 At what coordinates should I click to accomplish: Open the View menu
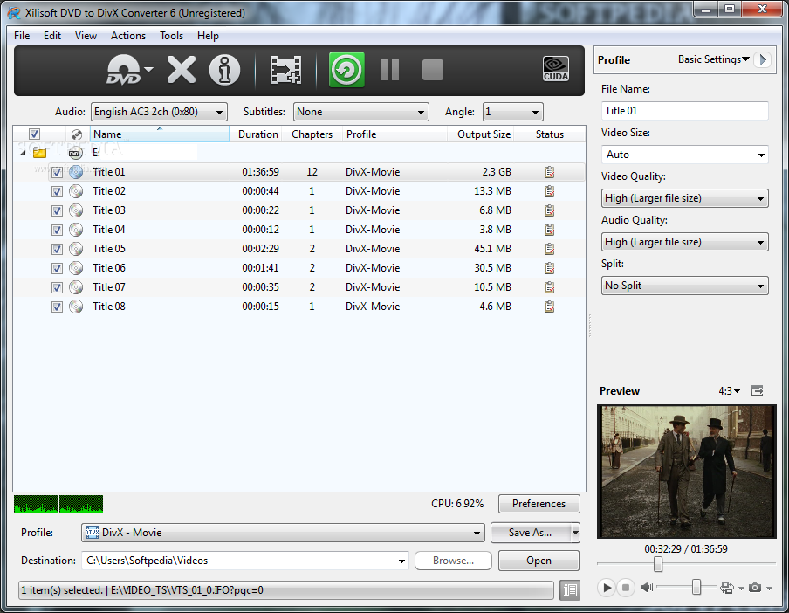point(86,36)
